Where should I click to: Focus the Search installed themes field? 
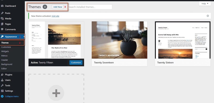pos(90,7)
